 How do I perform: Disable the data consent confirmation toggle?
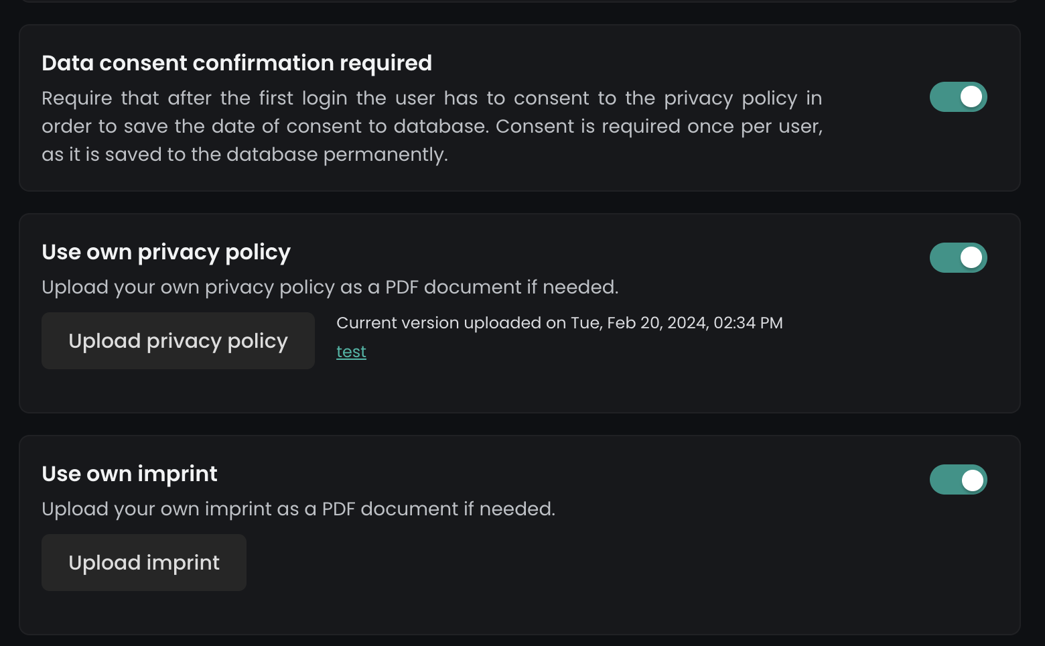(958, 97)
